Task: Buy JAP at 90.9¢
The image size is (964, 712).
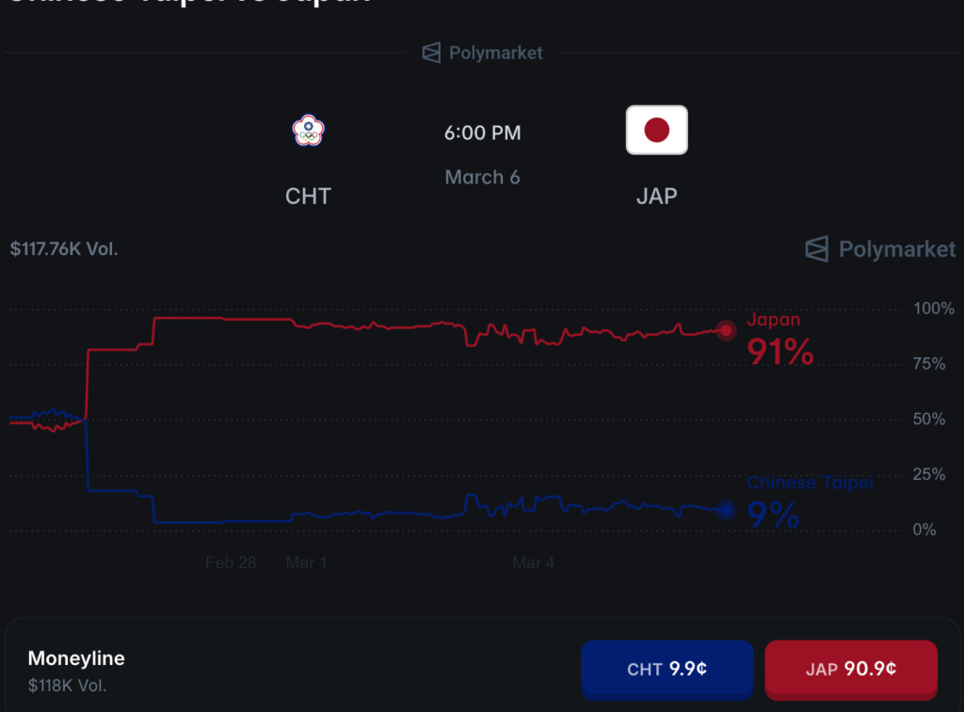Action: click(850, 670)
